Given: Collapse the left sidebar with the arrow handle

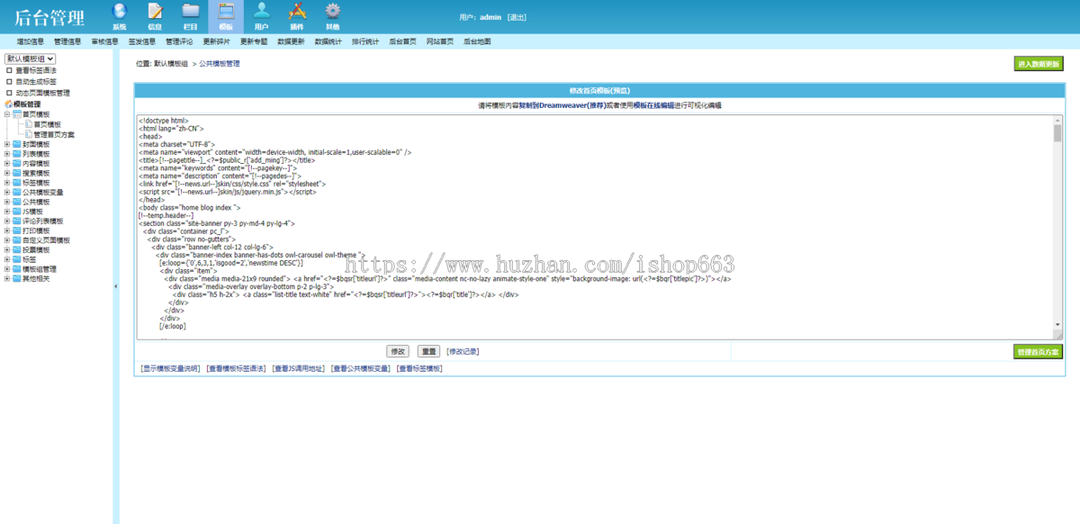Looking at the screenshot, I should click(x=115, y=286).
